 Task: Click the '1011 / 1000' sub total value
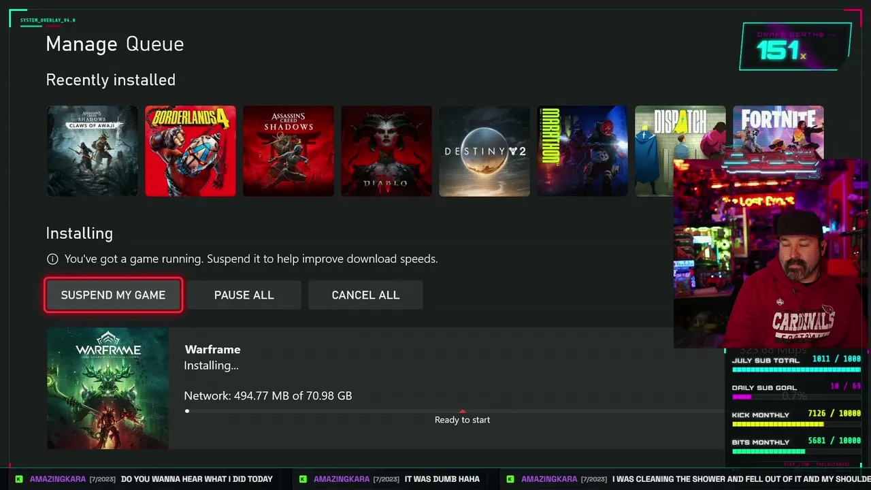coord(836,359)
